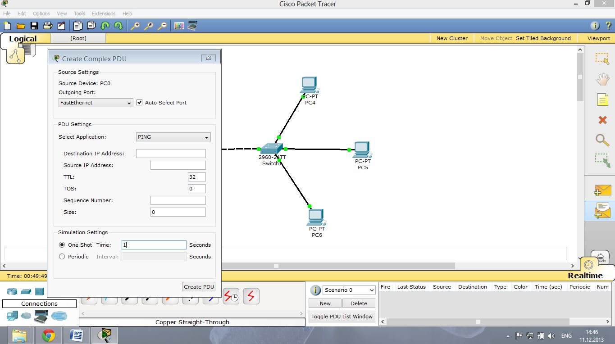This screenshot has height=344, width=615.
Task: Select the End Devices category
Action: [x=12, y=316]
